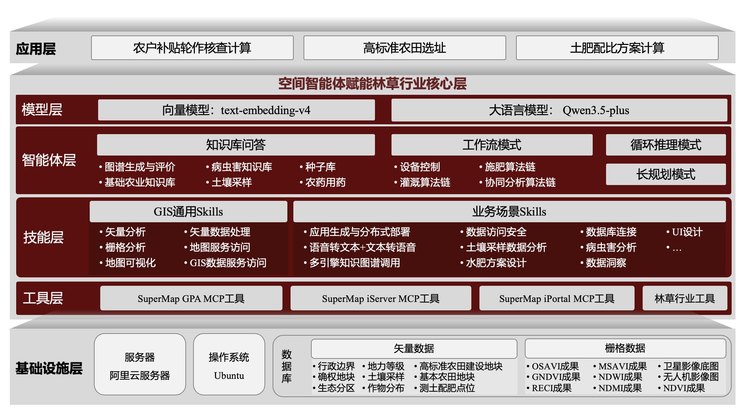Choose the 长规划模式 box

666,174
